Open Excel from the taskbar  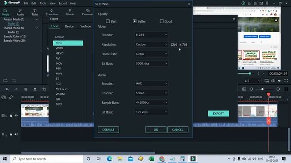tap(151, 159)
